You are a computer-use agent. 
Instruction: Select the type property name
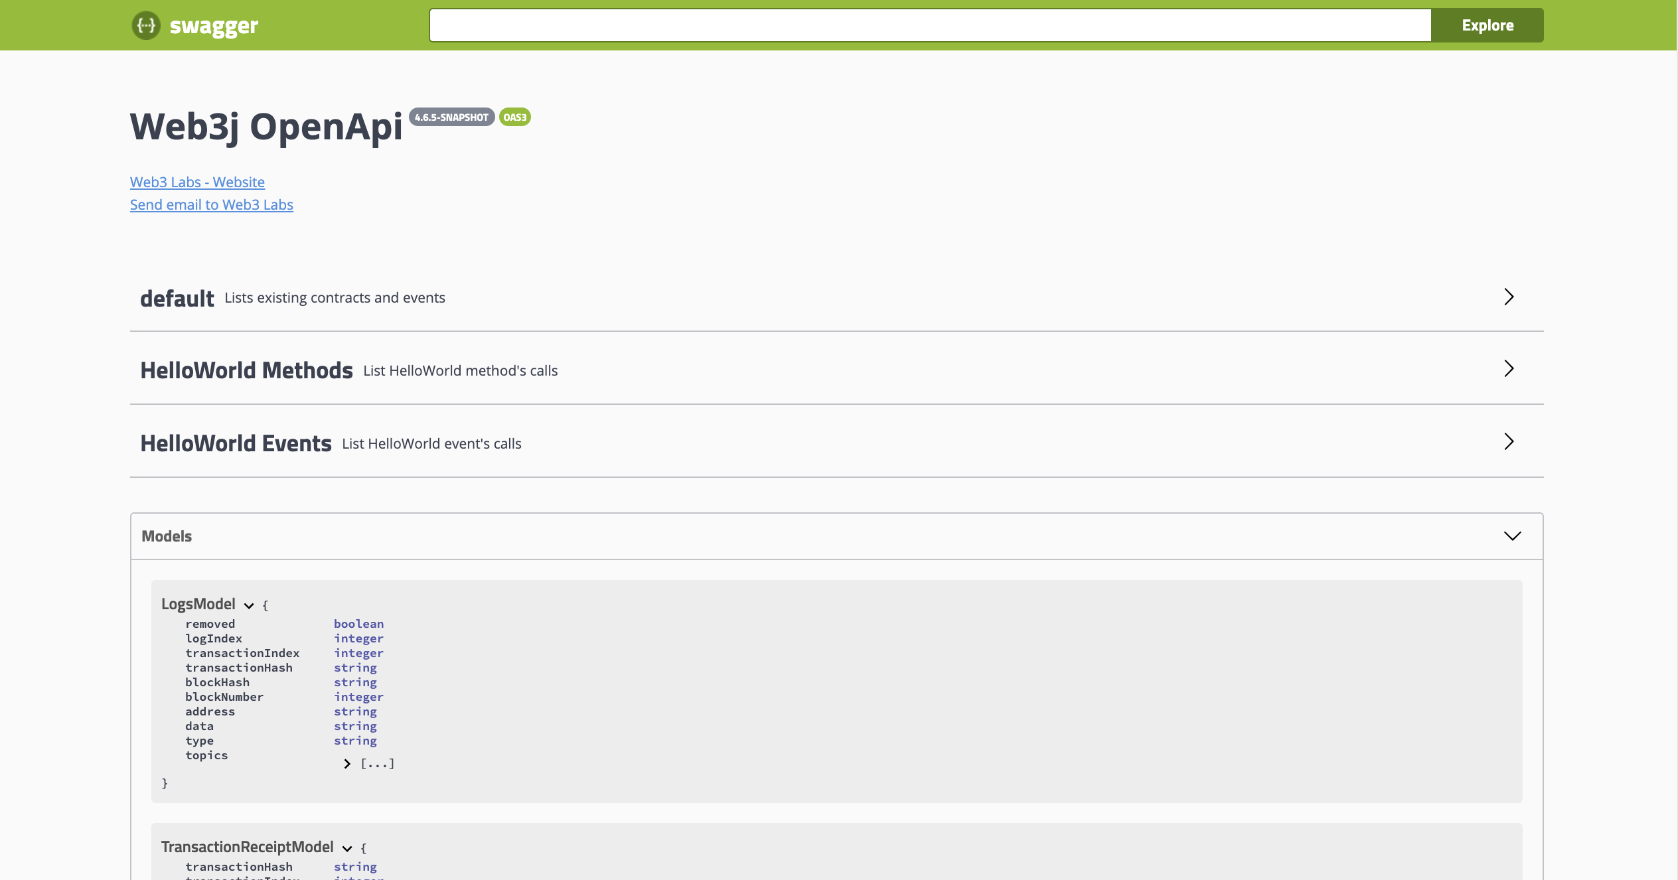[x=199, y=741]
